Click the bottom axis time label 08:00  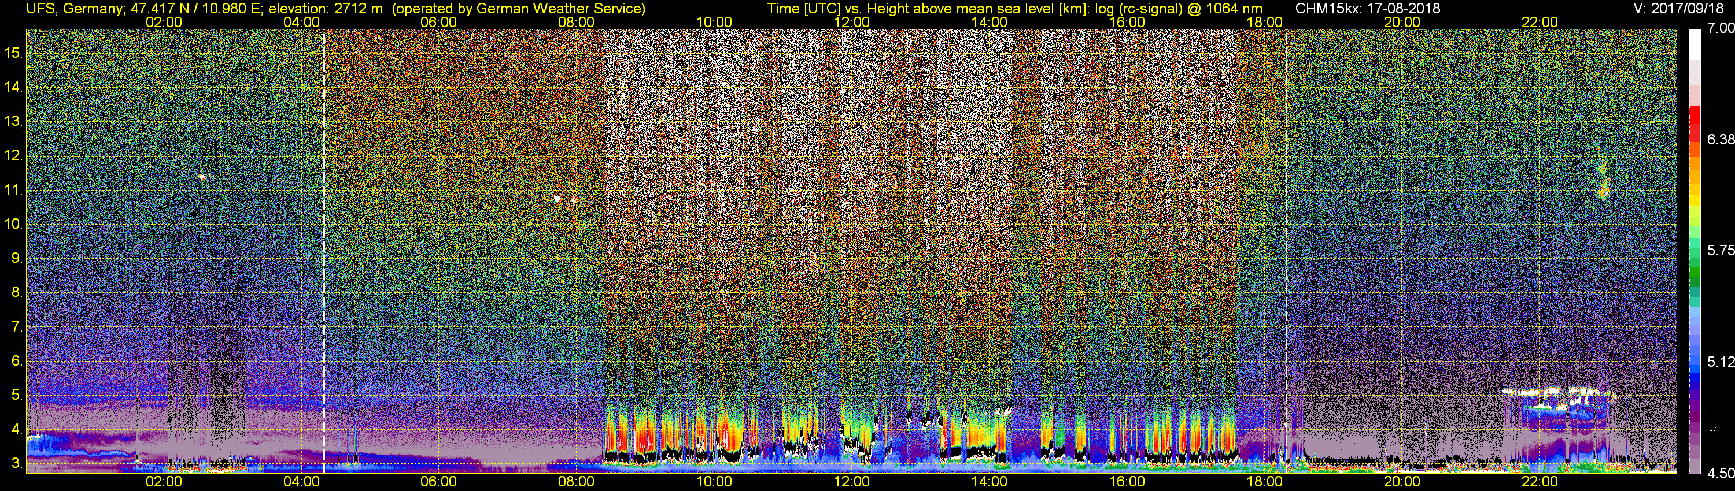(x=577, y=482)
